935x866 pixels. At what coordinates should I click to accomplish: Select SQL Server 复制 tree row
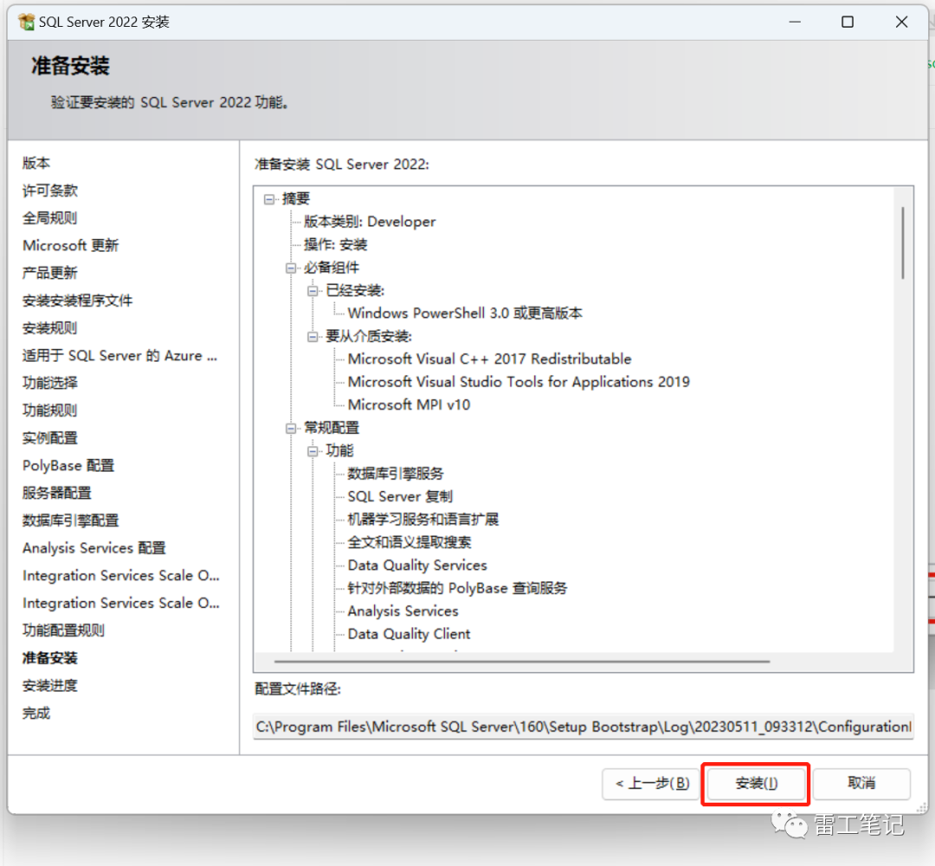400,496
